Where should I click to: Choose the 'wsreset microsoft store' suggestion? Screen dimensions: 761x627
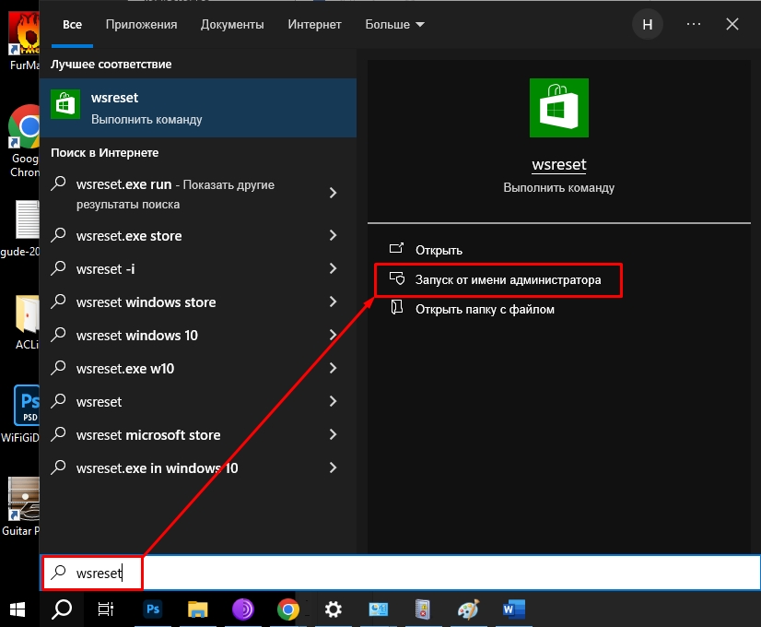click(x=148, y=435)
